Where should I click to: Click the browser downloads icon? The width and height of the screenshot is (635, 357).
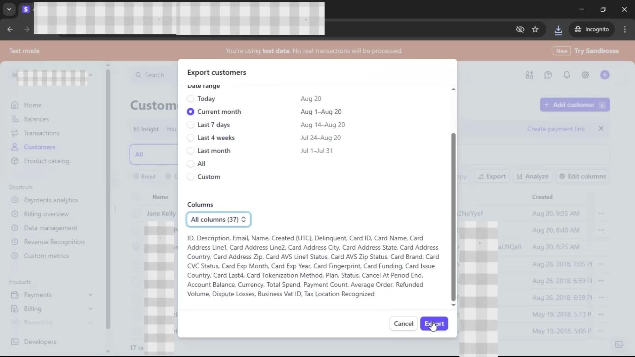pyautogui.click(x=558, y=29)
